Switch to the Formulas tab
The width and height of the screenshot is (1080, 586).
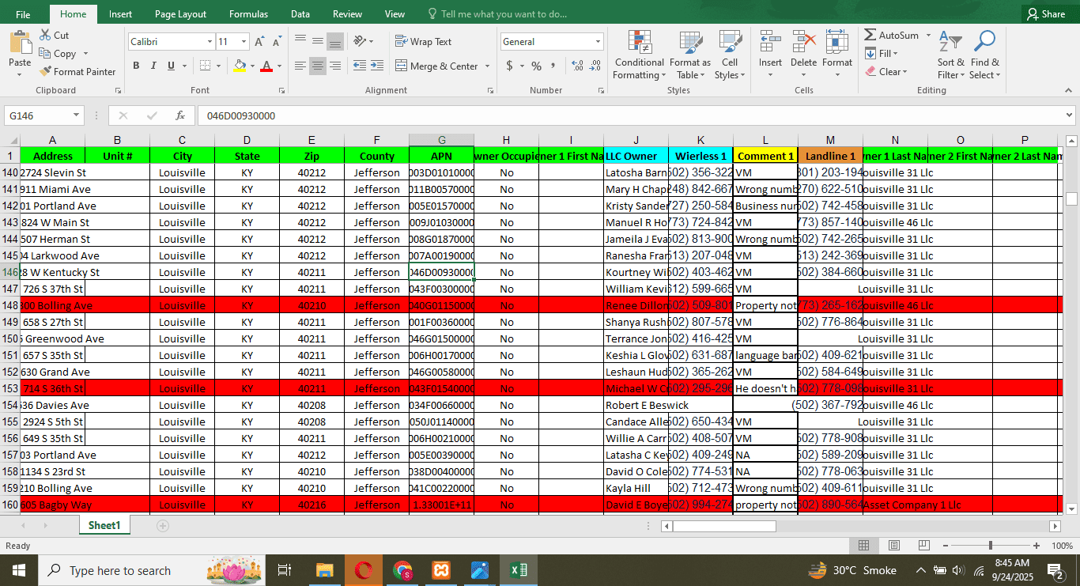(248, 14)
